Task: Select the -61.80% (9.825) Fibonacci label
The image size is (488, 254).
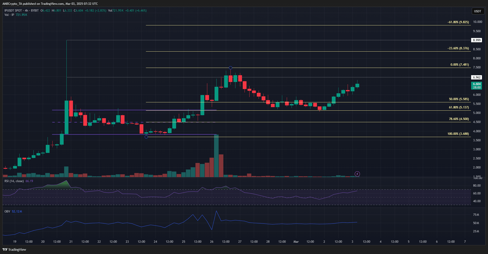Action: pos(458,22)
